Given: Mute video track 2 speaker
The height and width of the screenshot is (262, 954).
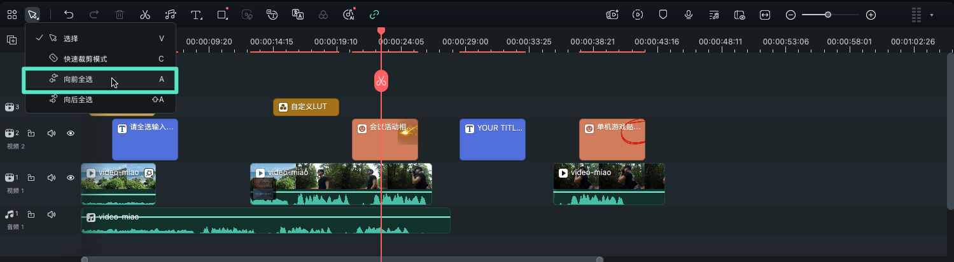Looking at the screenshot, I should tap(51, 133).
